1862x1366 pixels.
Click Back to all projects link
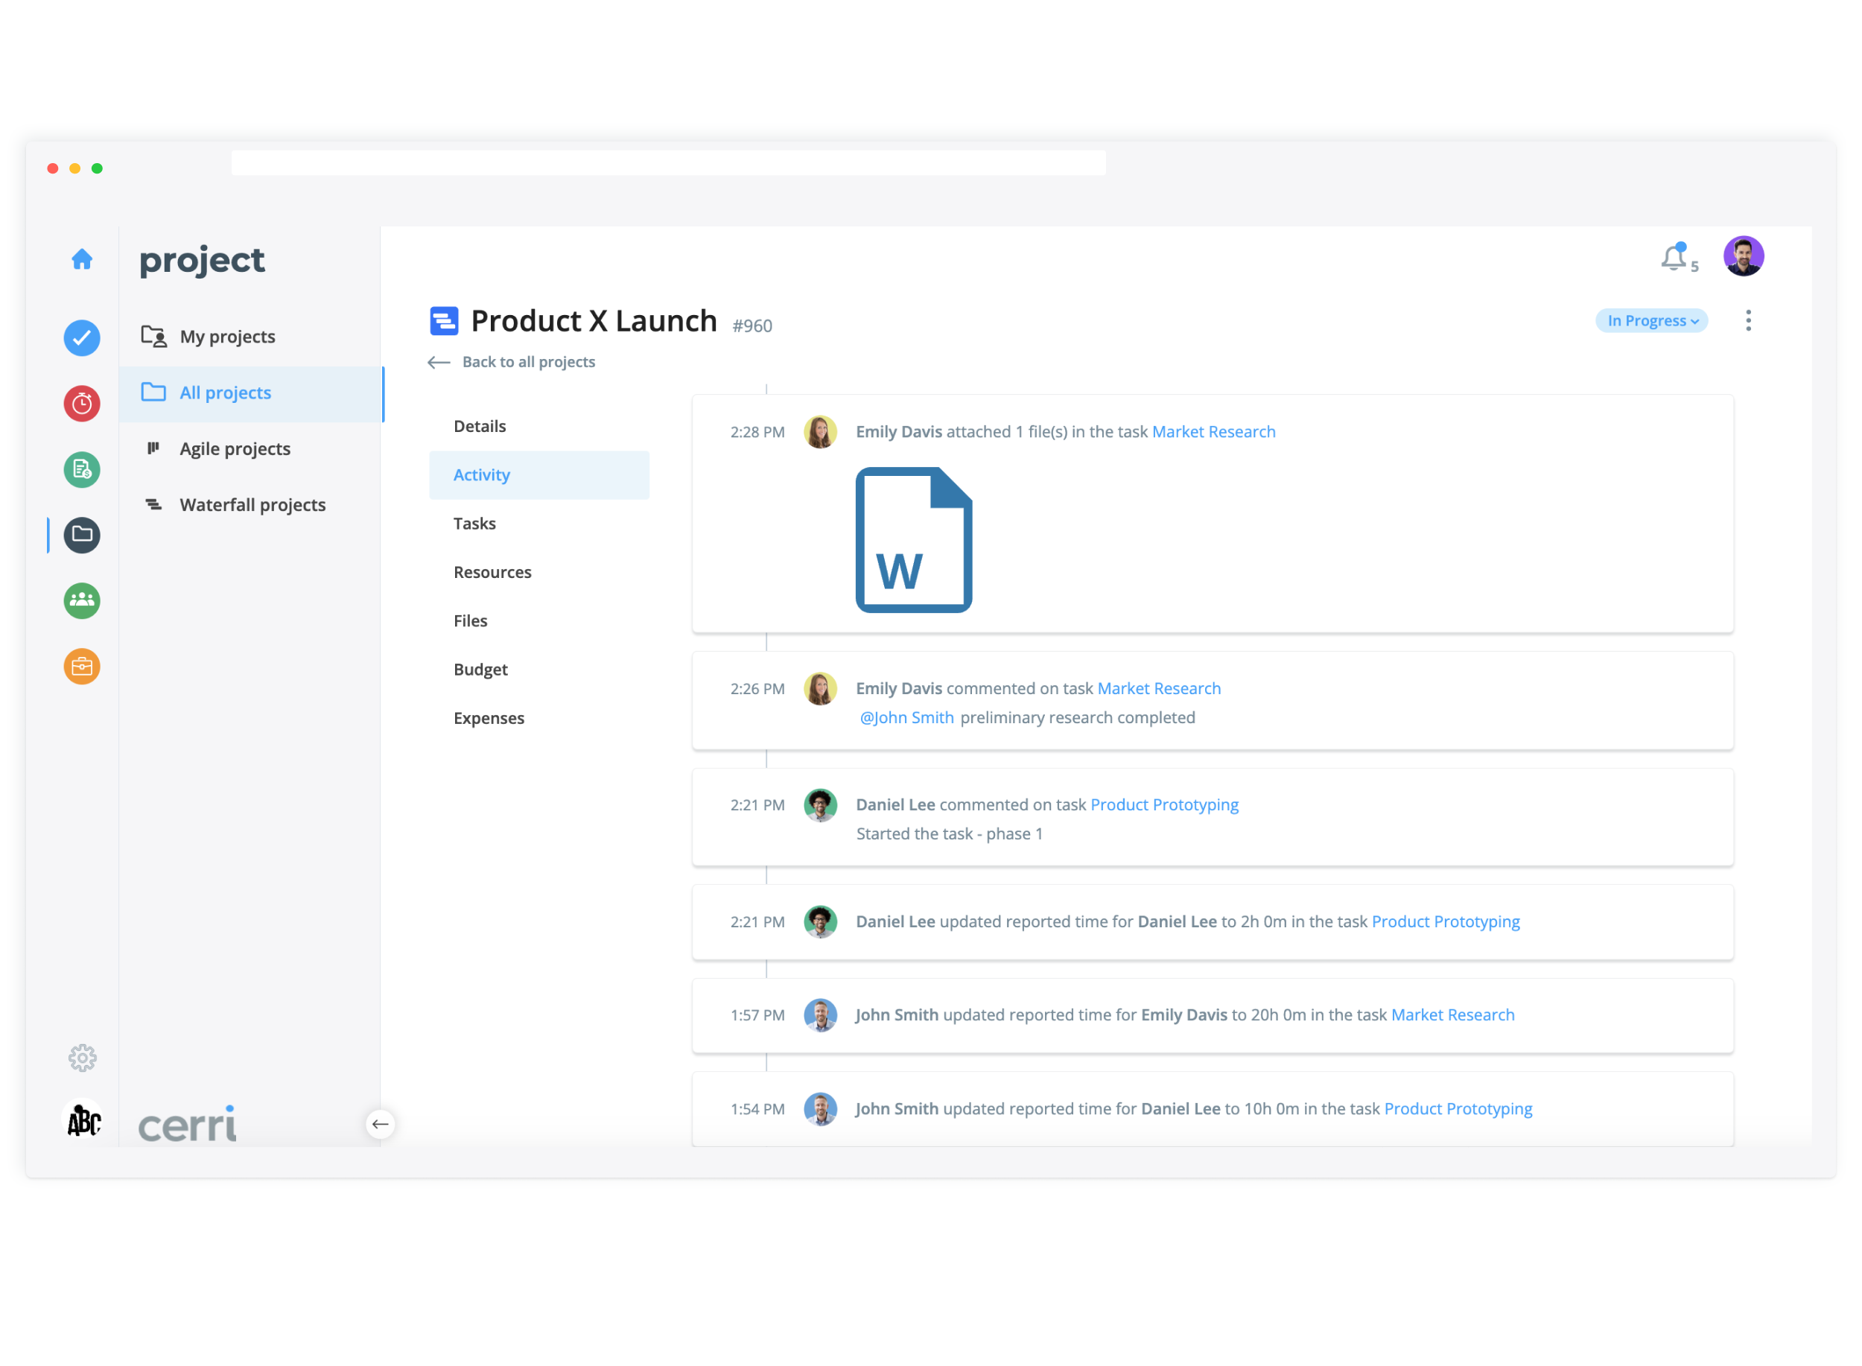click(x=527, y=362)
